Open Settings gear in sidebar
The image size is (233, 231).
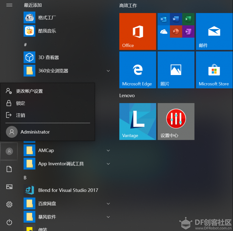[9, 204]
